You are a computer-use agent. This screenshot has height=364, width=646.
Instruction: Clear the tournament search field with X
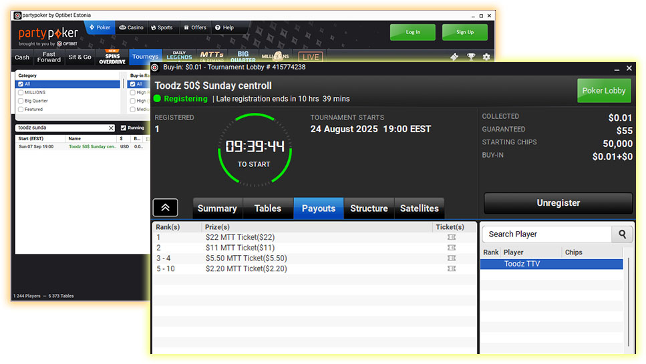[x=112, y=128]
